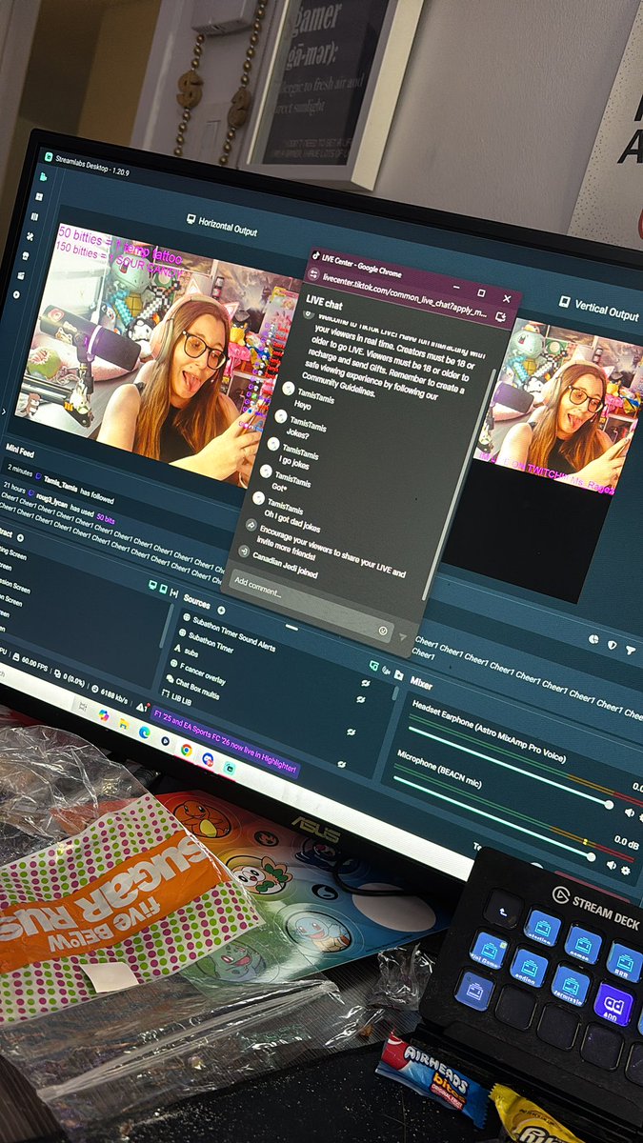Toggle vertical display icon in scenes header
This screenshot has width=643, height=1143.
coord(164,591)
